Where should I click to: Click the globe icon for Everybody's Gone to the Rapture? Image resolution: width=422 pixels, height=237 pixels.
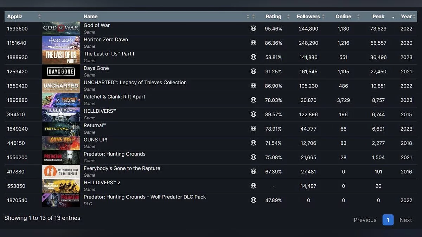(x=253, y=171)
